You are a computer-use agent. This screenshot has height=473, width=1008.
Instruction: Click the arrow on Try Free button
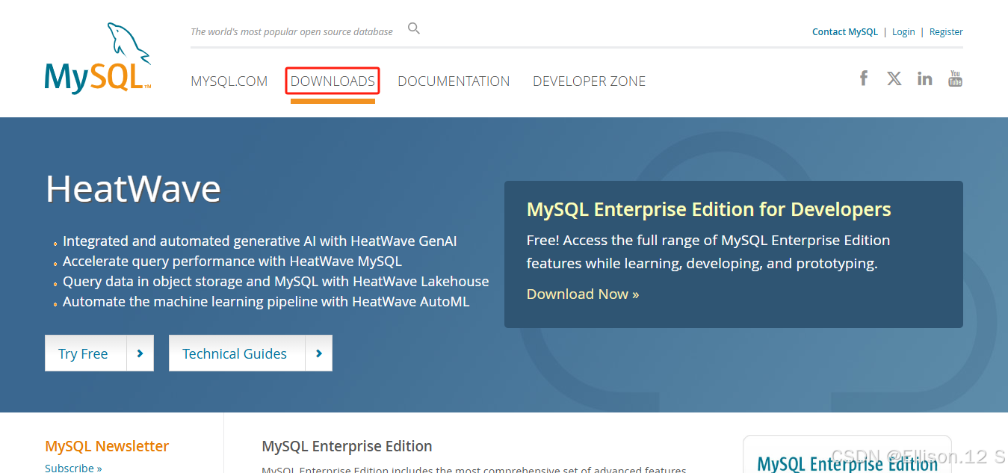140,353
